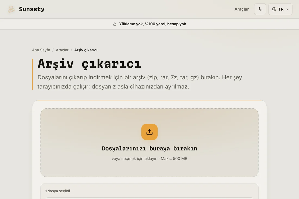Screen dimensions: 299x199
Task: Expand the TR language dropdown
Action: coord(280,9)
